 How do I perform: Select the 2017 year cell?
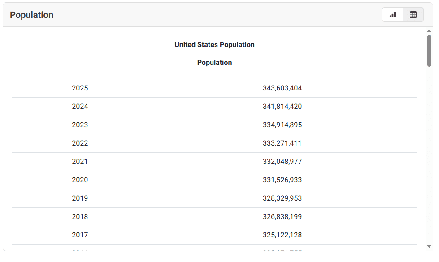pos(80,235)
